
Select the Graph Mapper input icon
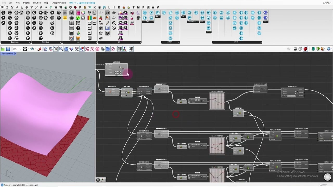coord(83,18)
